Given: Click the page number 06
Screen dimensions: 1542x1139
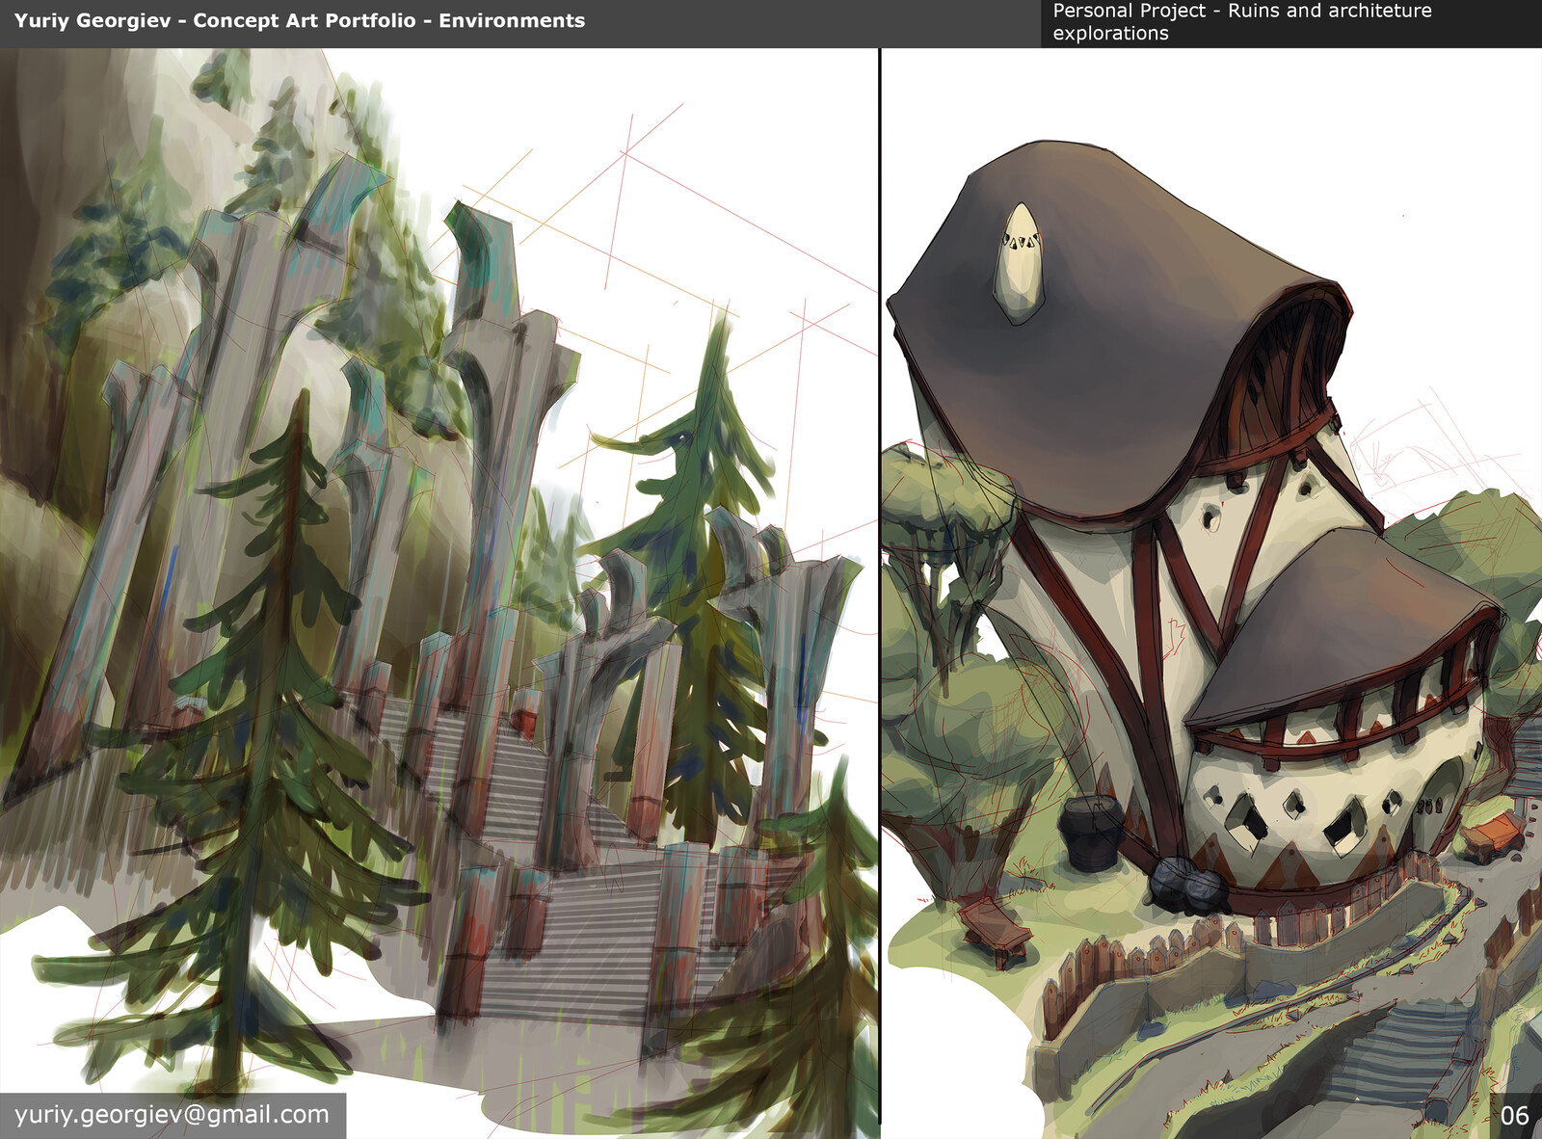Looking at the screenshot, I should tap(1514, 1116).
